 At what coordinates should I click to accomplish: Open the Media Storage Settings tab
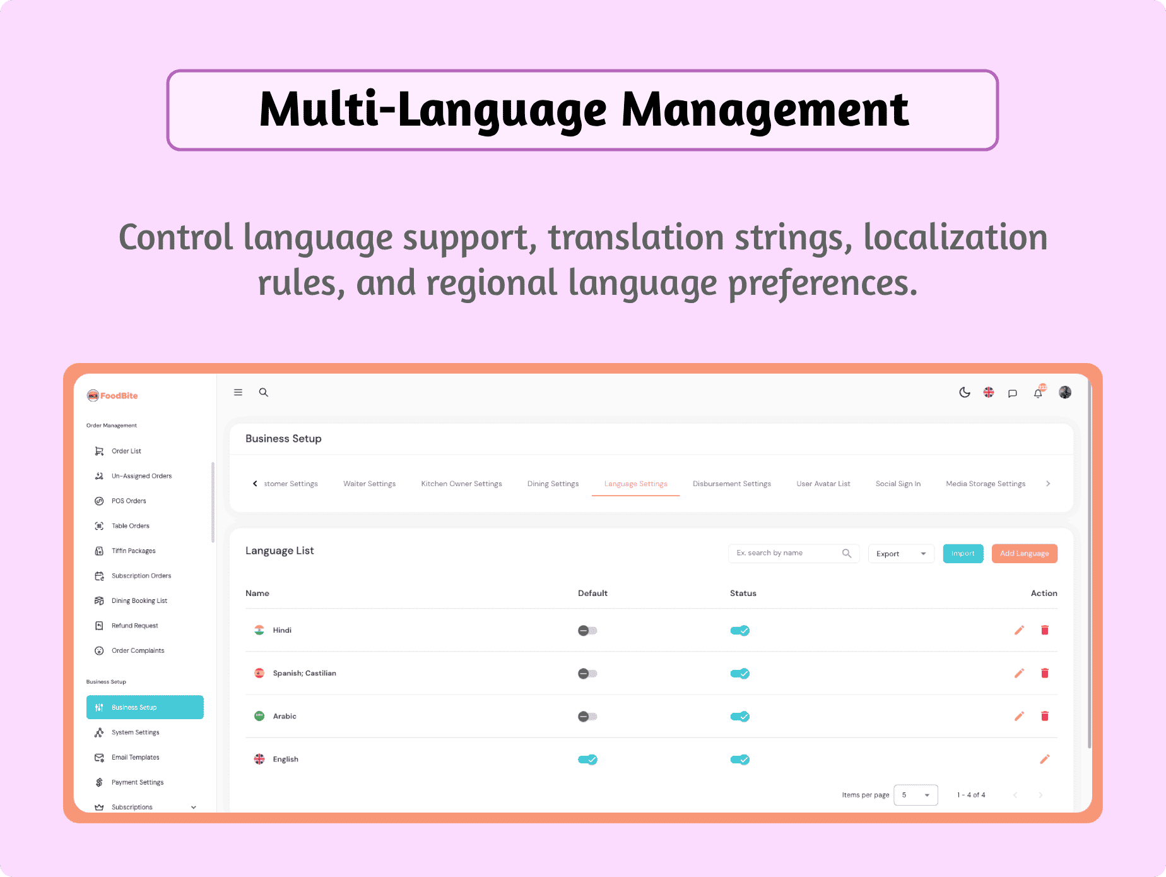tap(986, 484)
